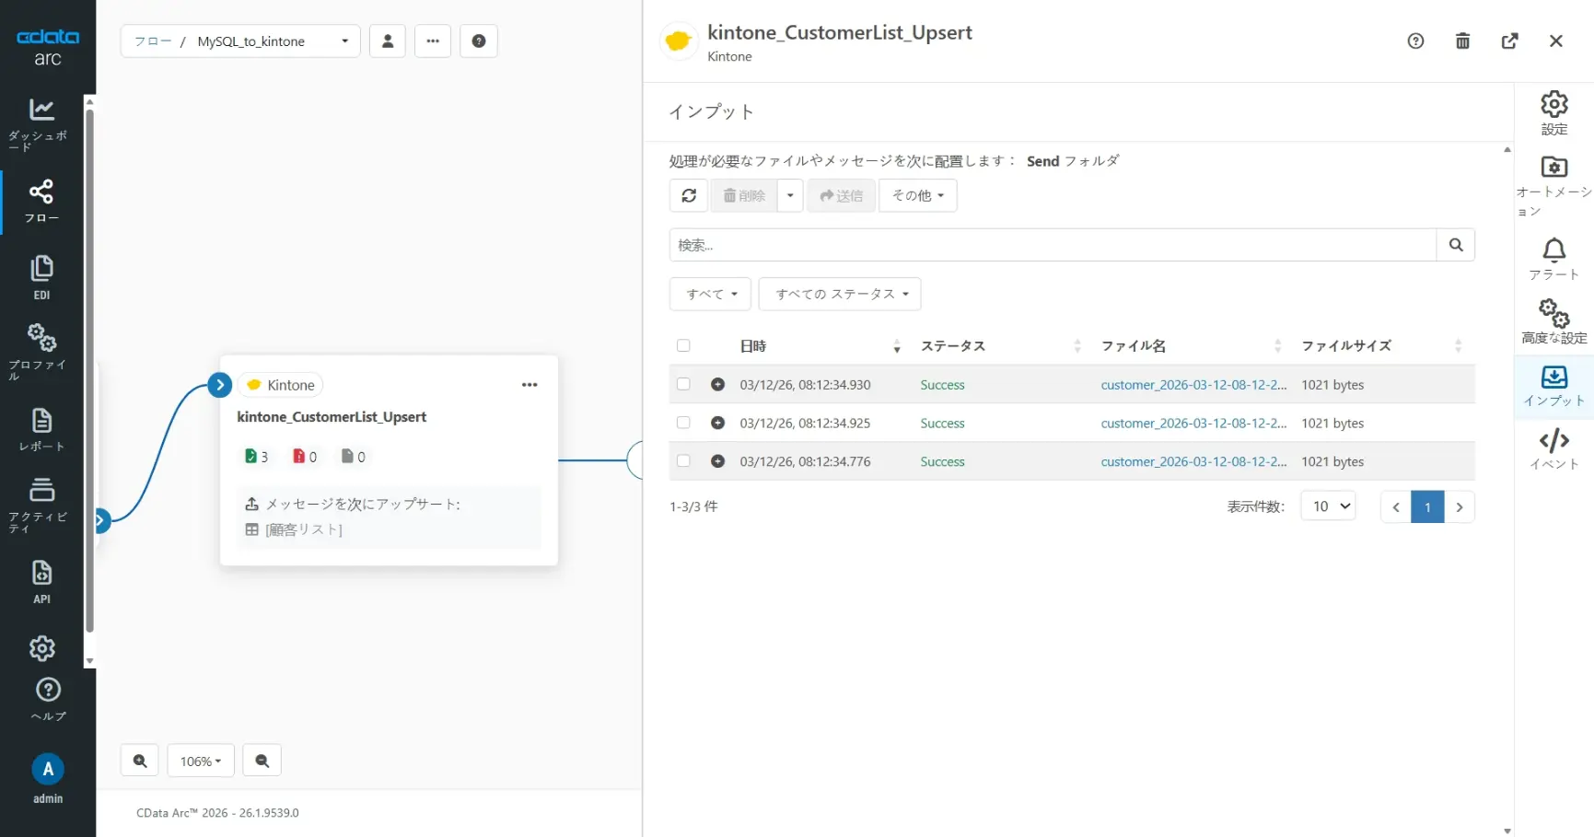Open connector in new window icon
The width and height of the screenshot is (1594, 837).
coord(1509,41)
